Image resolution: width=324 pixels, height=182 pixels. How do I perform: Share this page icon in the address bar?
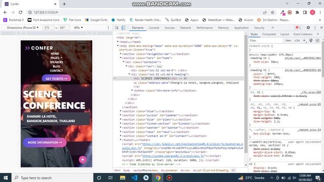[x=265, y=12]
